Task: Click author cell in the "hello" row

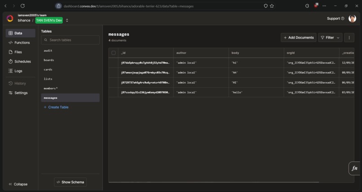Action: (201, 93)
